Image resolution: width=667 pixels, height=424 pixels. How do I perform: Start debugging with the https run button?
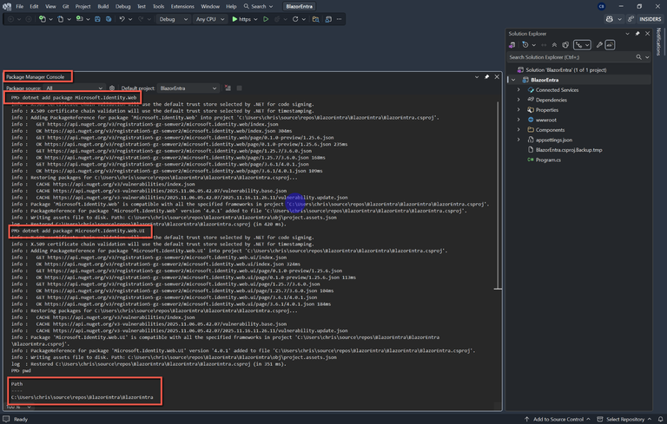pyautogui.click(x=239, y=19)
